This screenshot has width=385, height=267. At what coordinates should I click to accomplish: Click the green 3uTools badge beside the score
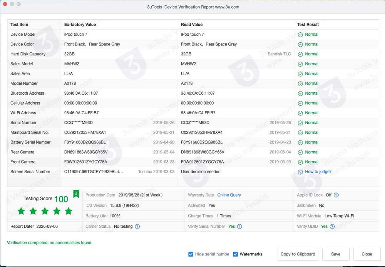76,194
